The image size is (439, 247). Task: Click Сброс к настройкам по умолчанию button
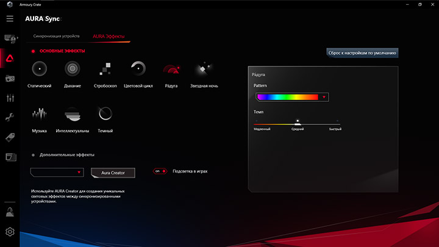point(362,53)
